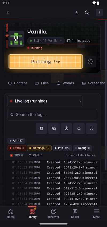Expand log to fullscreen

click(x=91, y=128)
